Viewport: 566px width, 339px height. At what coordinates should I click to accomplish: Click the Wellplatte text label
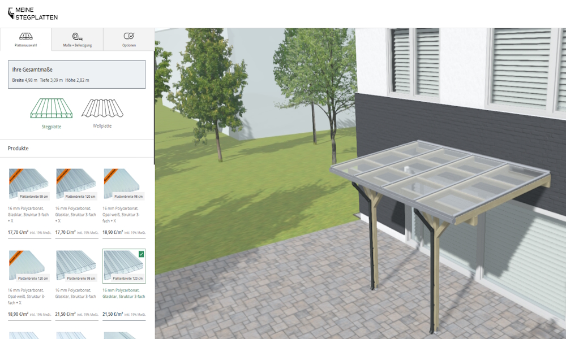tap(102, 126)
